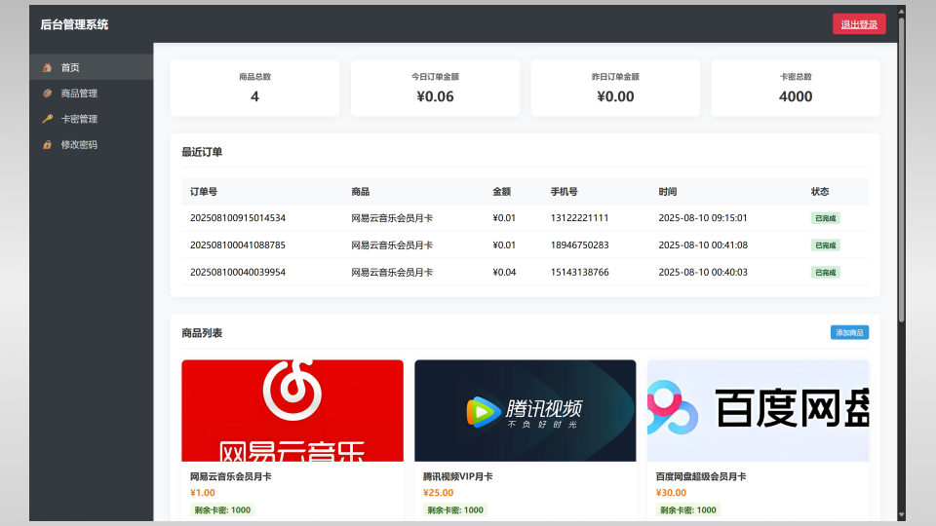Click the 卡密总数 card showing 4000
This screenshot has height=526, width=936.
tap(796, 88)
